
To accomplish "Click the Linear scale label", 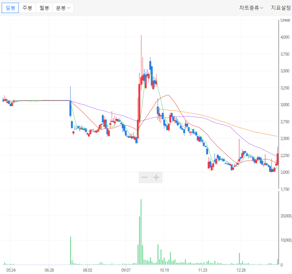I will tap(285, 20).
